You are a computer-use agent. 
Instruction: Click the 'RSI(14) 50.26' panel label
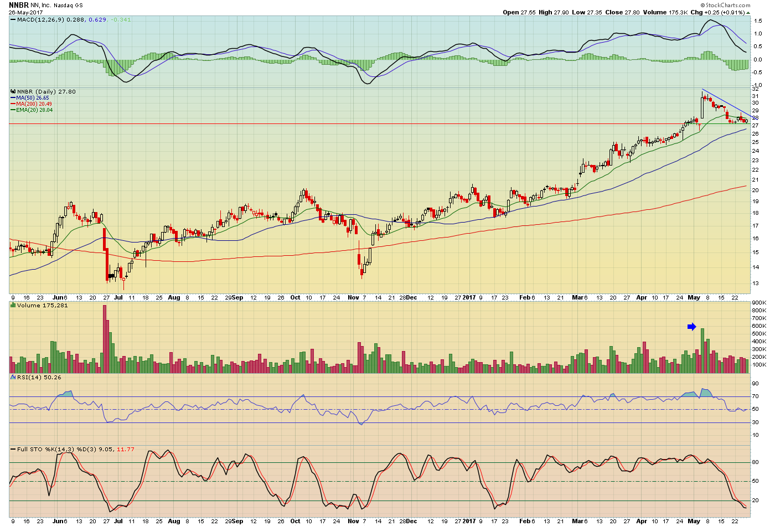39,377
